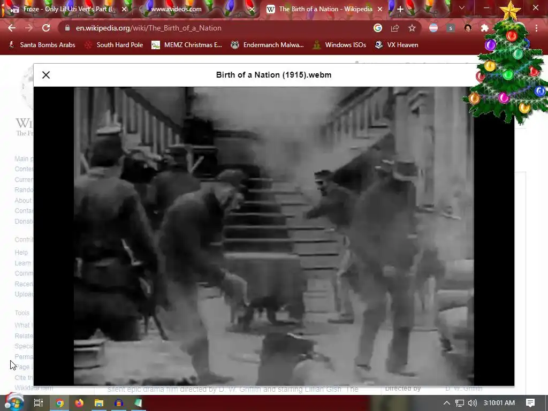548x411 pixels.
Task: Close The Birth of a Nation tab
Action: pyautogui.click(x=380, y=9)
